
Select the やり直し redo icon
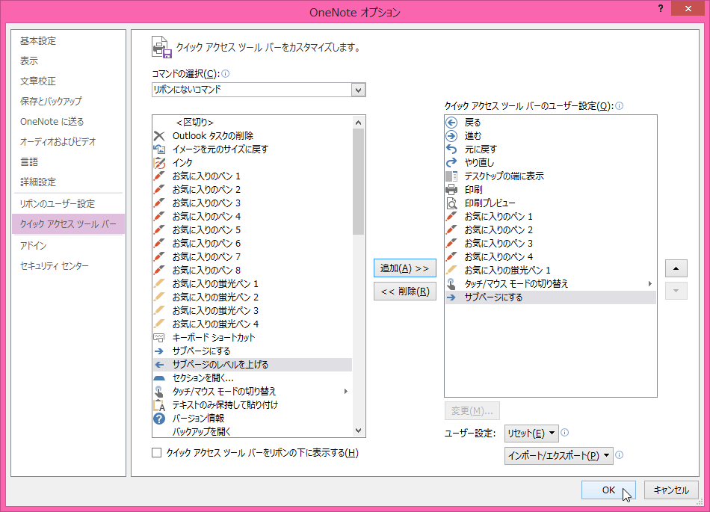coord(451,162)
